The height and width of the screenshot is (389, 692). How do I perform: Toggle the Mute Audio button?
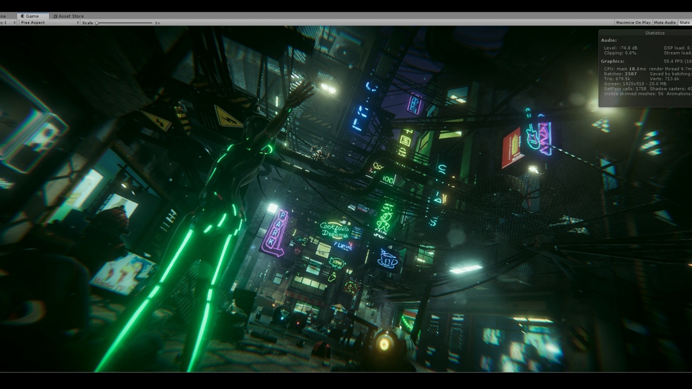(664, 23)
